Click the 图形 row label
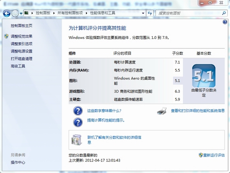This screenshot has width=230, height=173. coord(73,81)
